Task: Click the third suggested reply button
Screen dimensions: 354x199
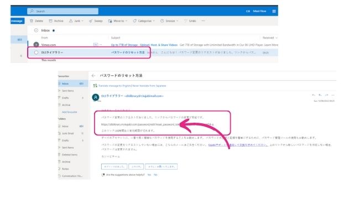Action: coord(161,166)
